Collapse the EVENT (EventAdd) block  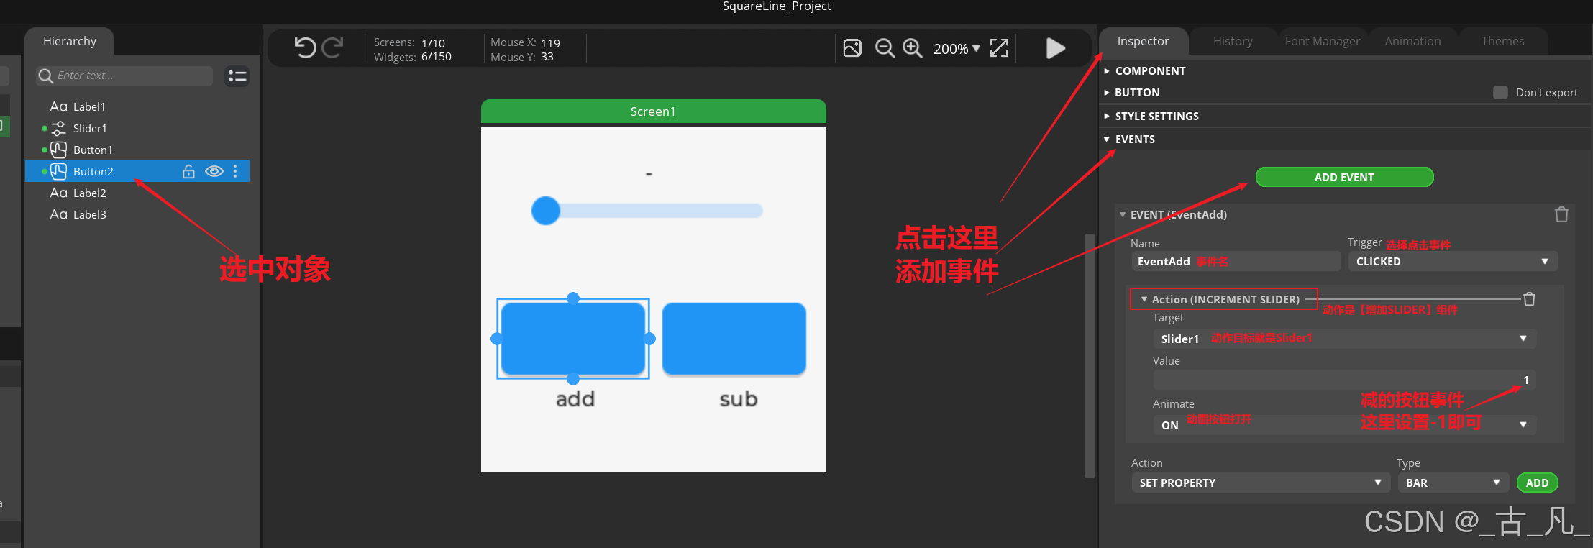tap(1123, 214)
